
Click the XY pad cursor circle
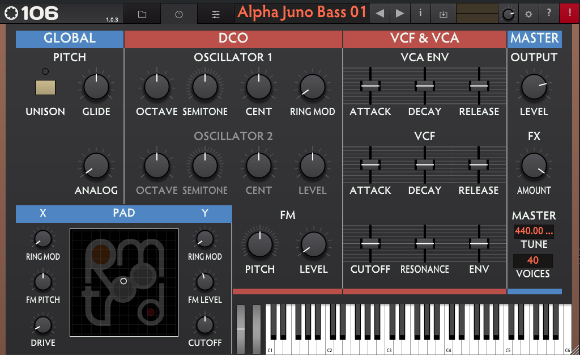123,281
